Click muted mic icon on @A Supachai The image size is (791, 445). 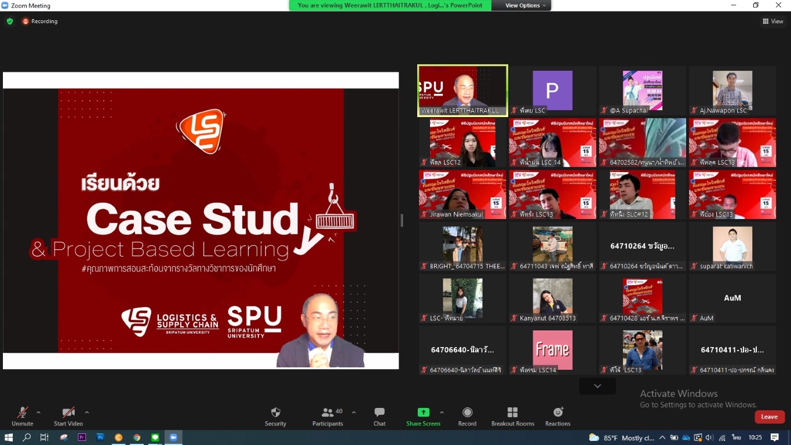coord(604,111)
